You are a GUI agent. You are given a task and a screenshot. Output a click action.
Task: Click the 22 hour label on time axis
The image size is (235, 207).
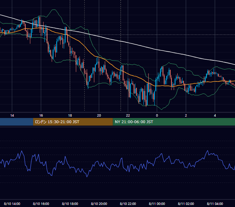pos(128,116)
